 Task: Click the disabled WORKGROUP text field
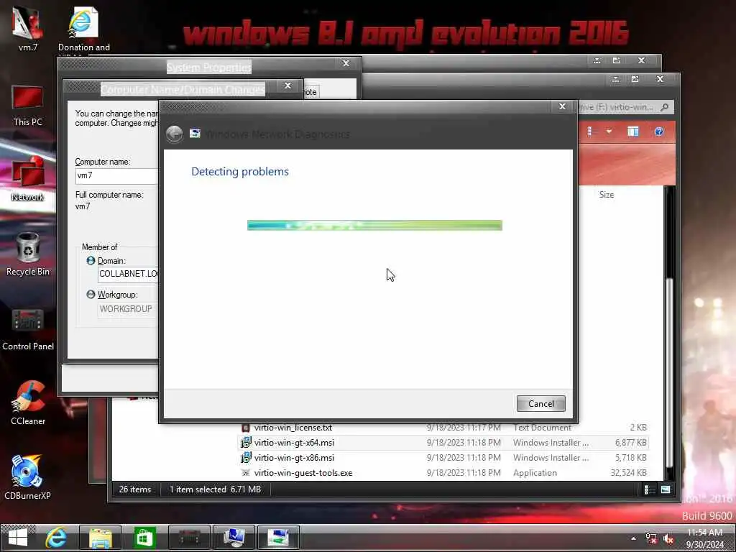(128, 309)
